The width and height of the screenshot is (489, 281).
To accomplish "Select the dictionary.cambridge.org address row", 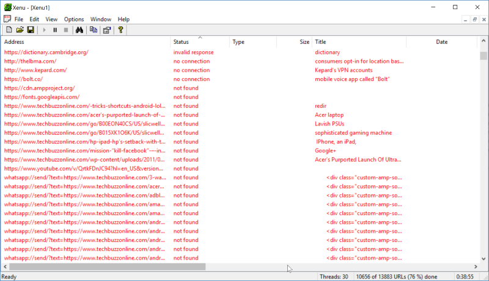I will pyautogui.click(x=46, y=52).
